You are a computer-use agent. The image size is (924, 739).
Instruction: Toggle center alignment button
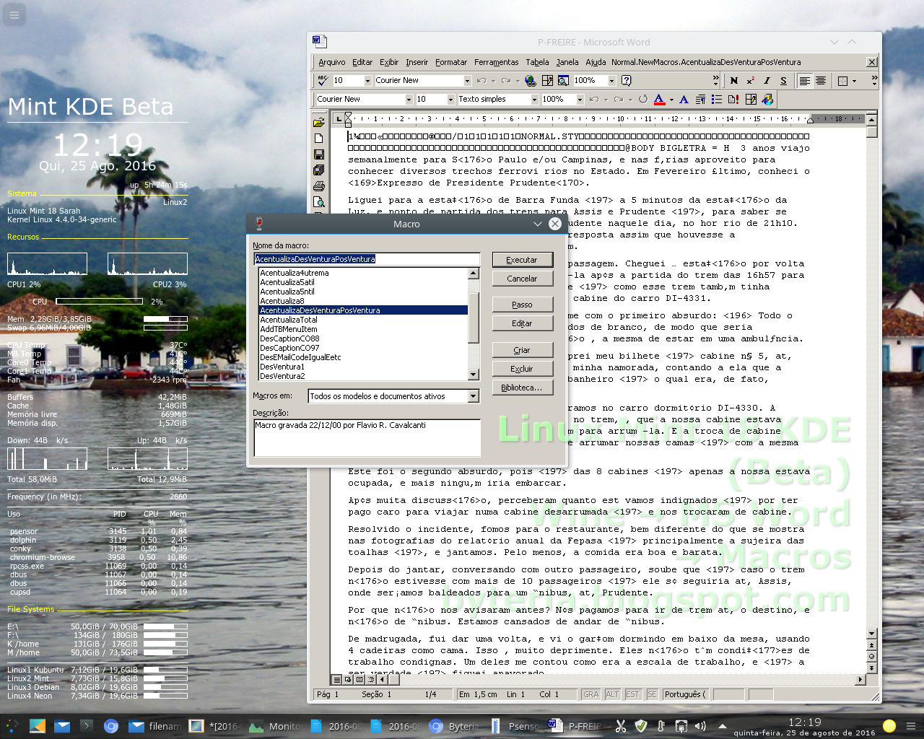tap(821, 80)
